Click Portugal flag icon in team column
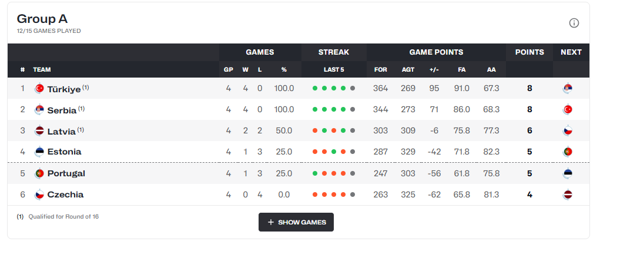Viewport: 620px width, 275px height. point(39,173)
